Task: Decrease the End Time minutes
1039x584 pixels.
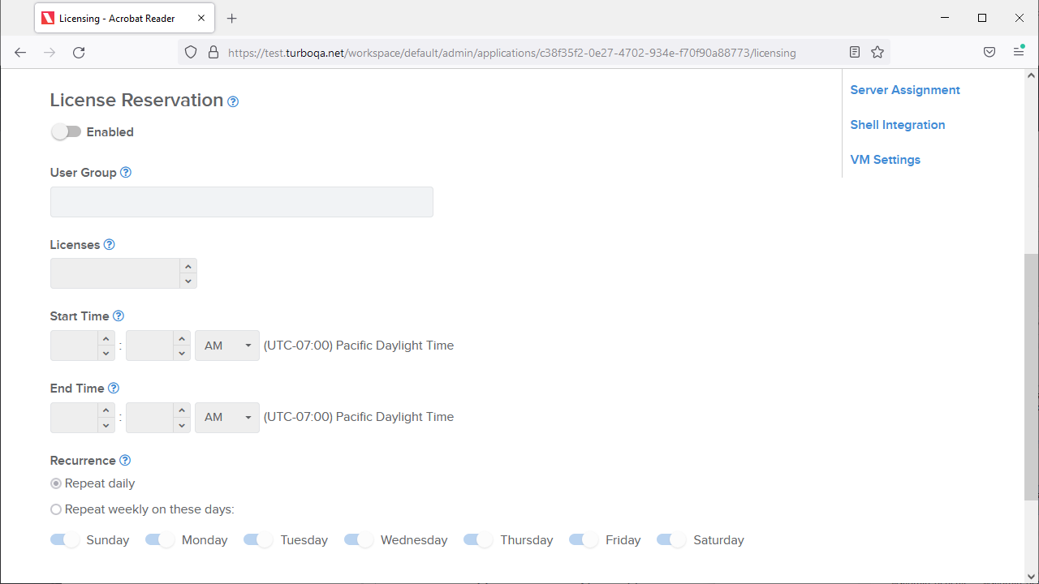Action: coord(183,426)
